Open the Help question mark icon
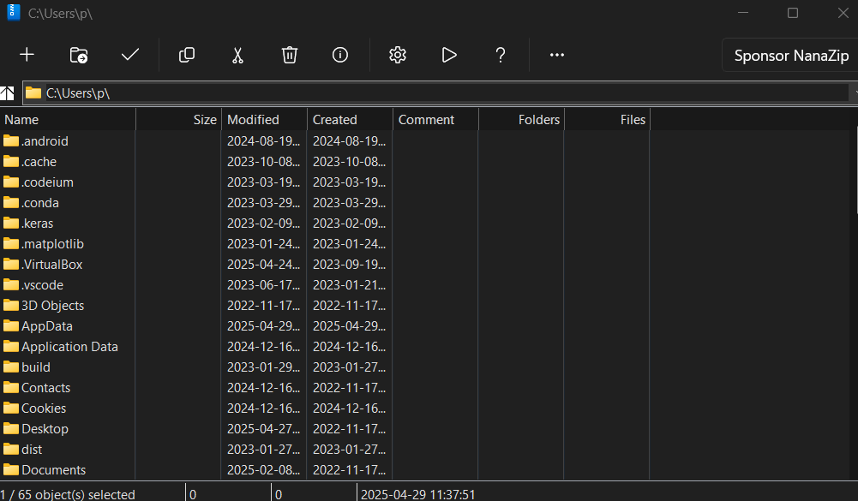This screenshot has width=858, height=501. point(500,55)
